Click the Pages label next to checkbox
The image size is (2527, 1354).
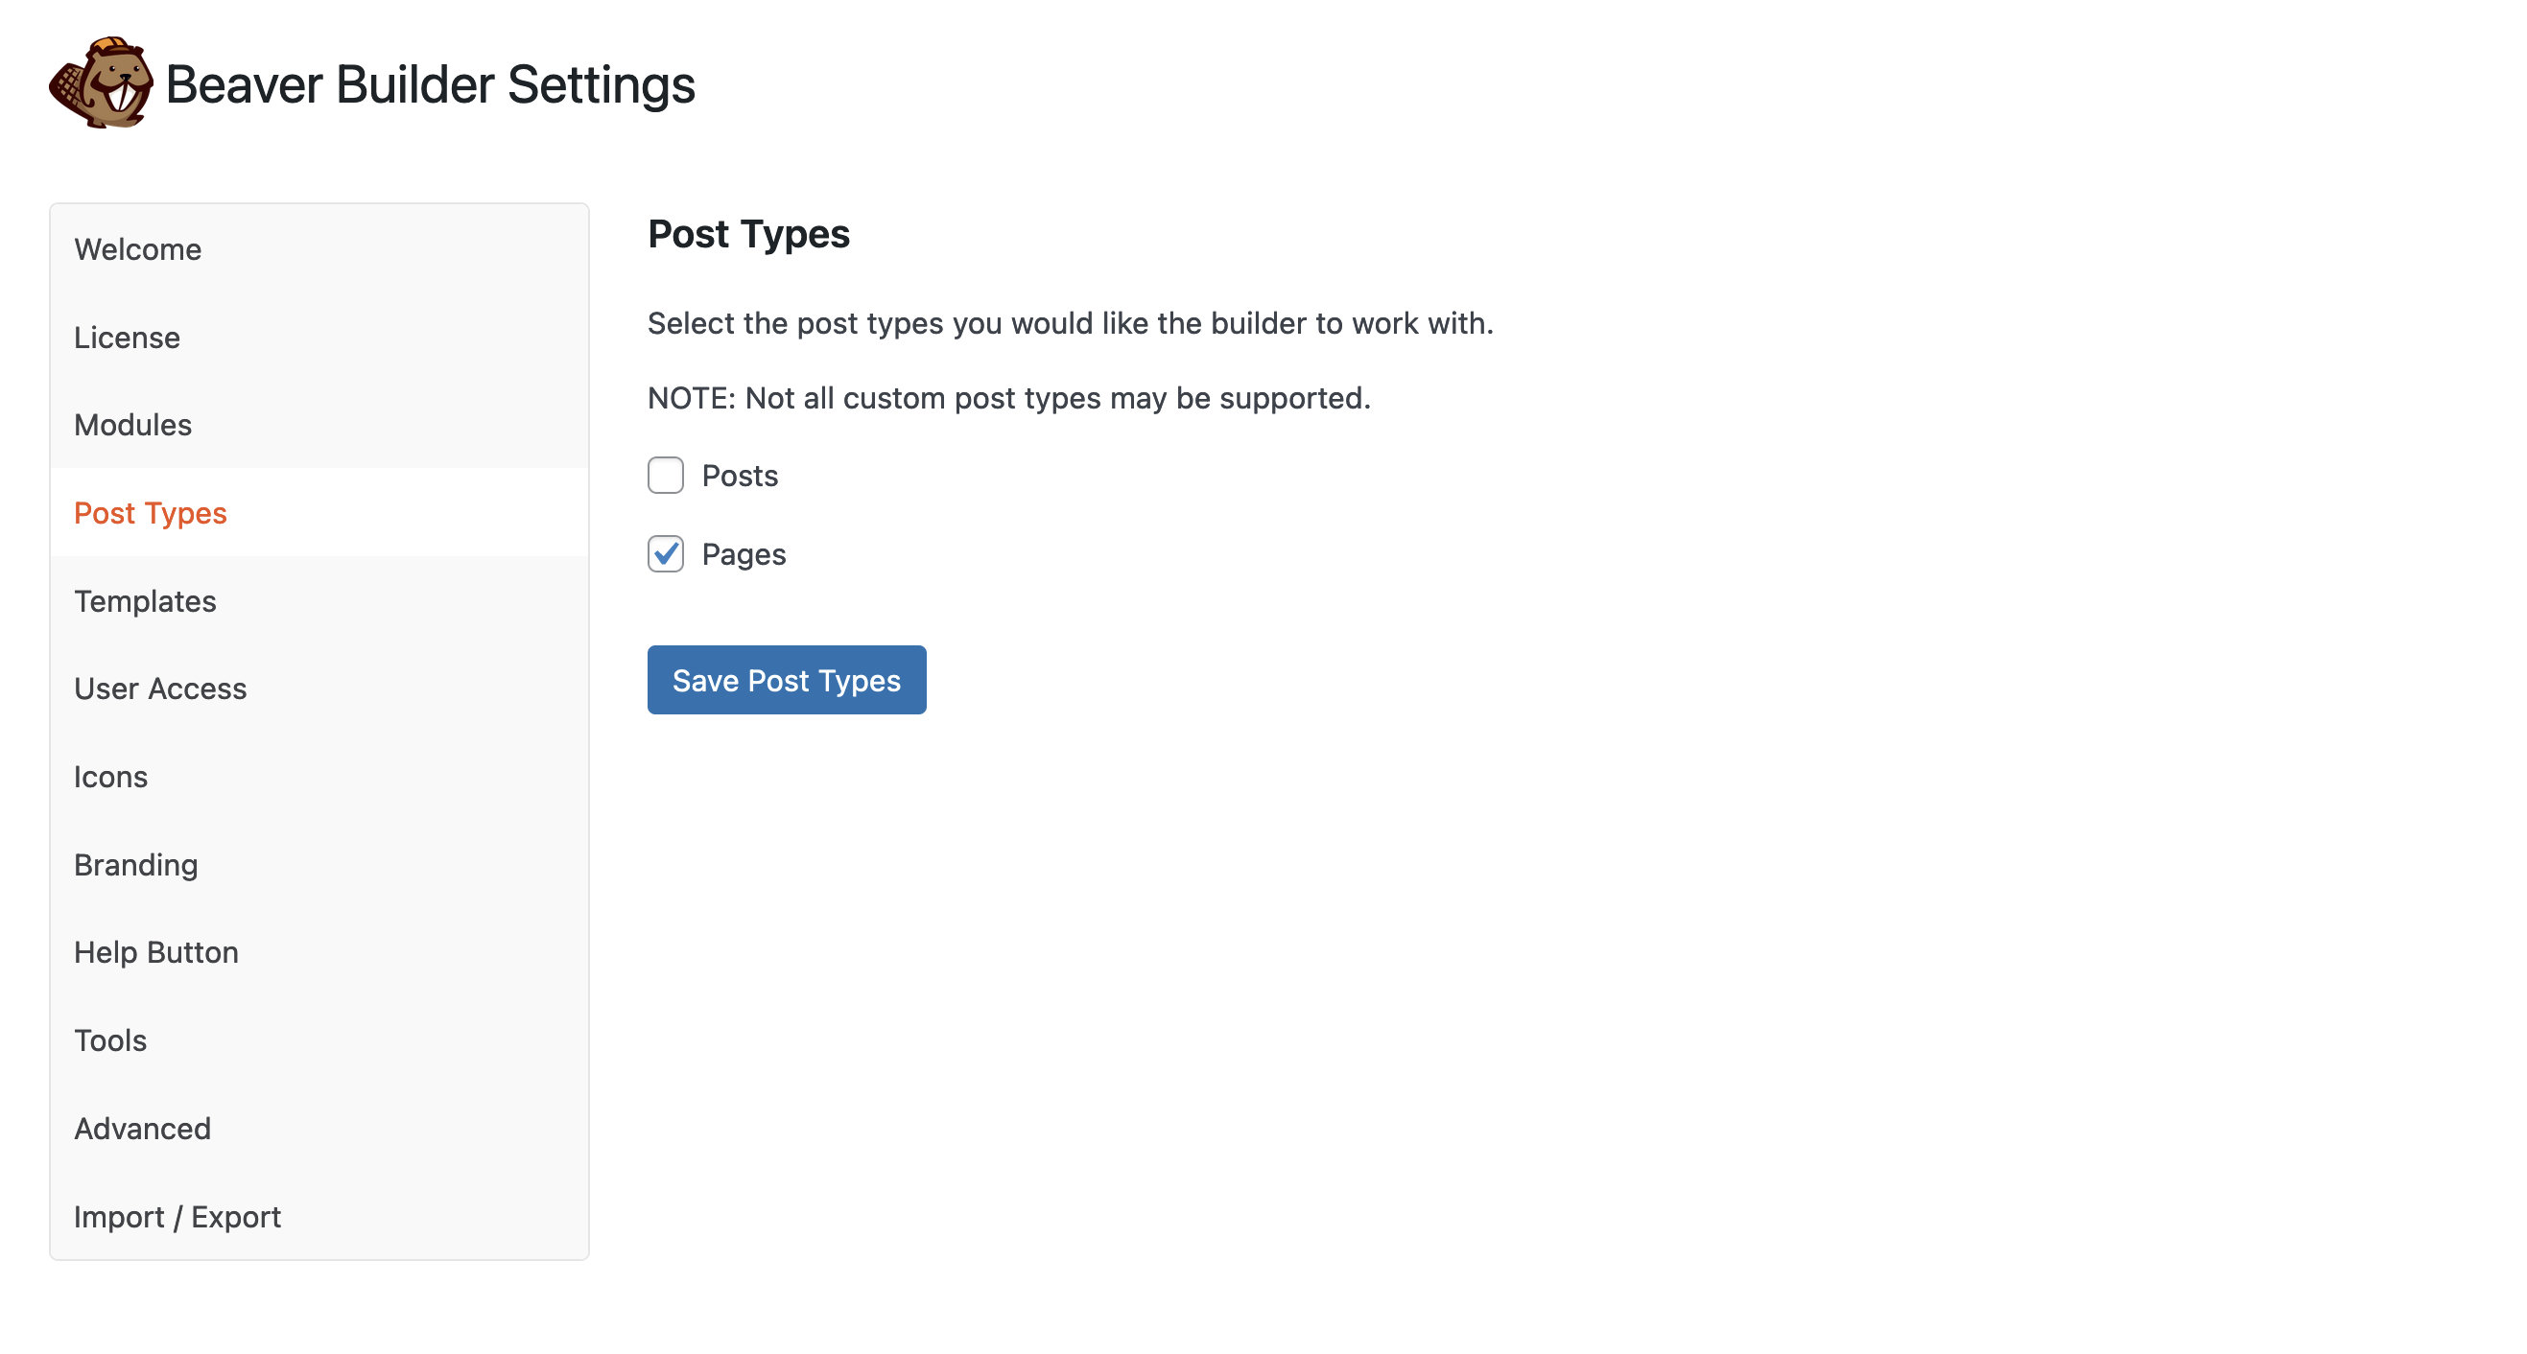[744, 554]
